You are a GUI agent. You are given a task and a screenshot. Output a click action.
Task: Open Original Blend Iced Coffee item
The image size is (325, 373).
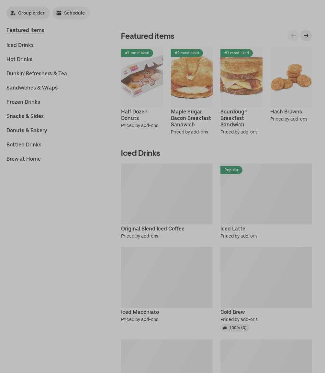click(153, 229)
